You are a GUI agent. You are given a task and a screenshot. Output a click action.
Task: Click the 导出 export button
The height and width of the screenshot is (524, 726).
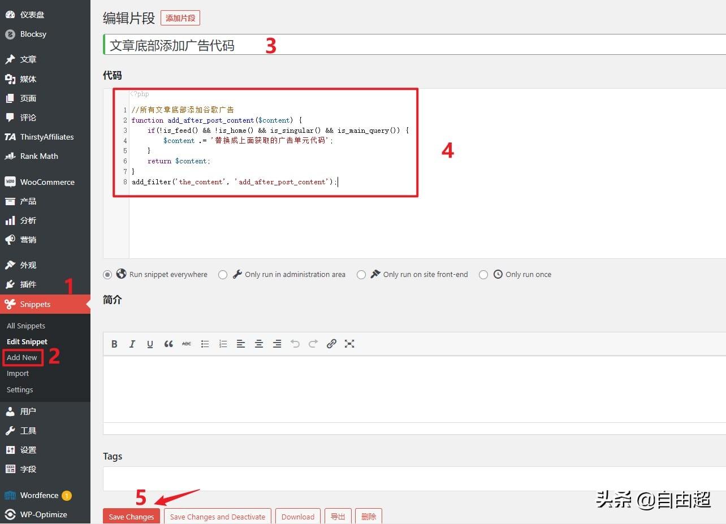pyautogui.click(x=338, y=517)
